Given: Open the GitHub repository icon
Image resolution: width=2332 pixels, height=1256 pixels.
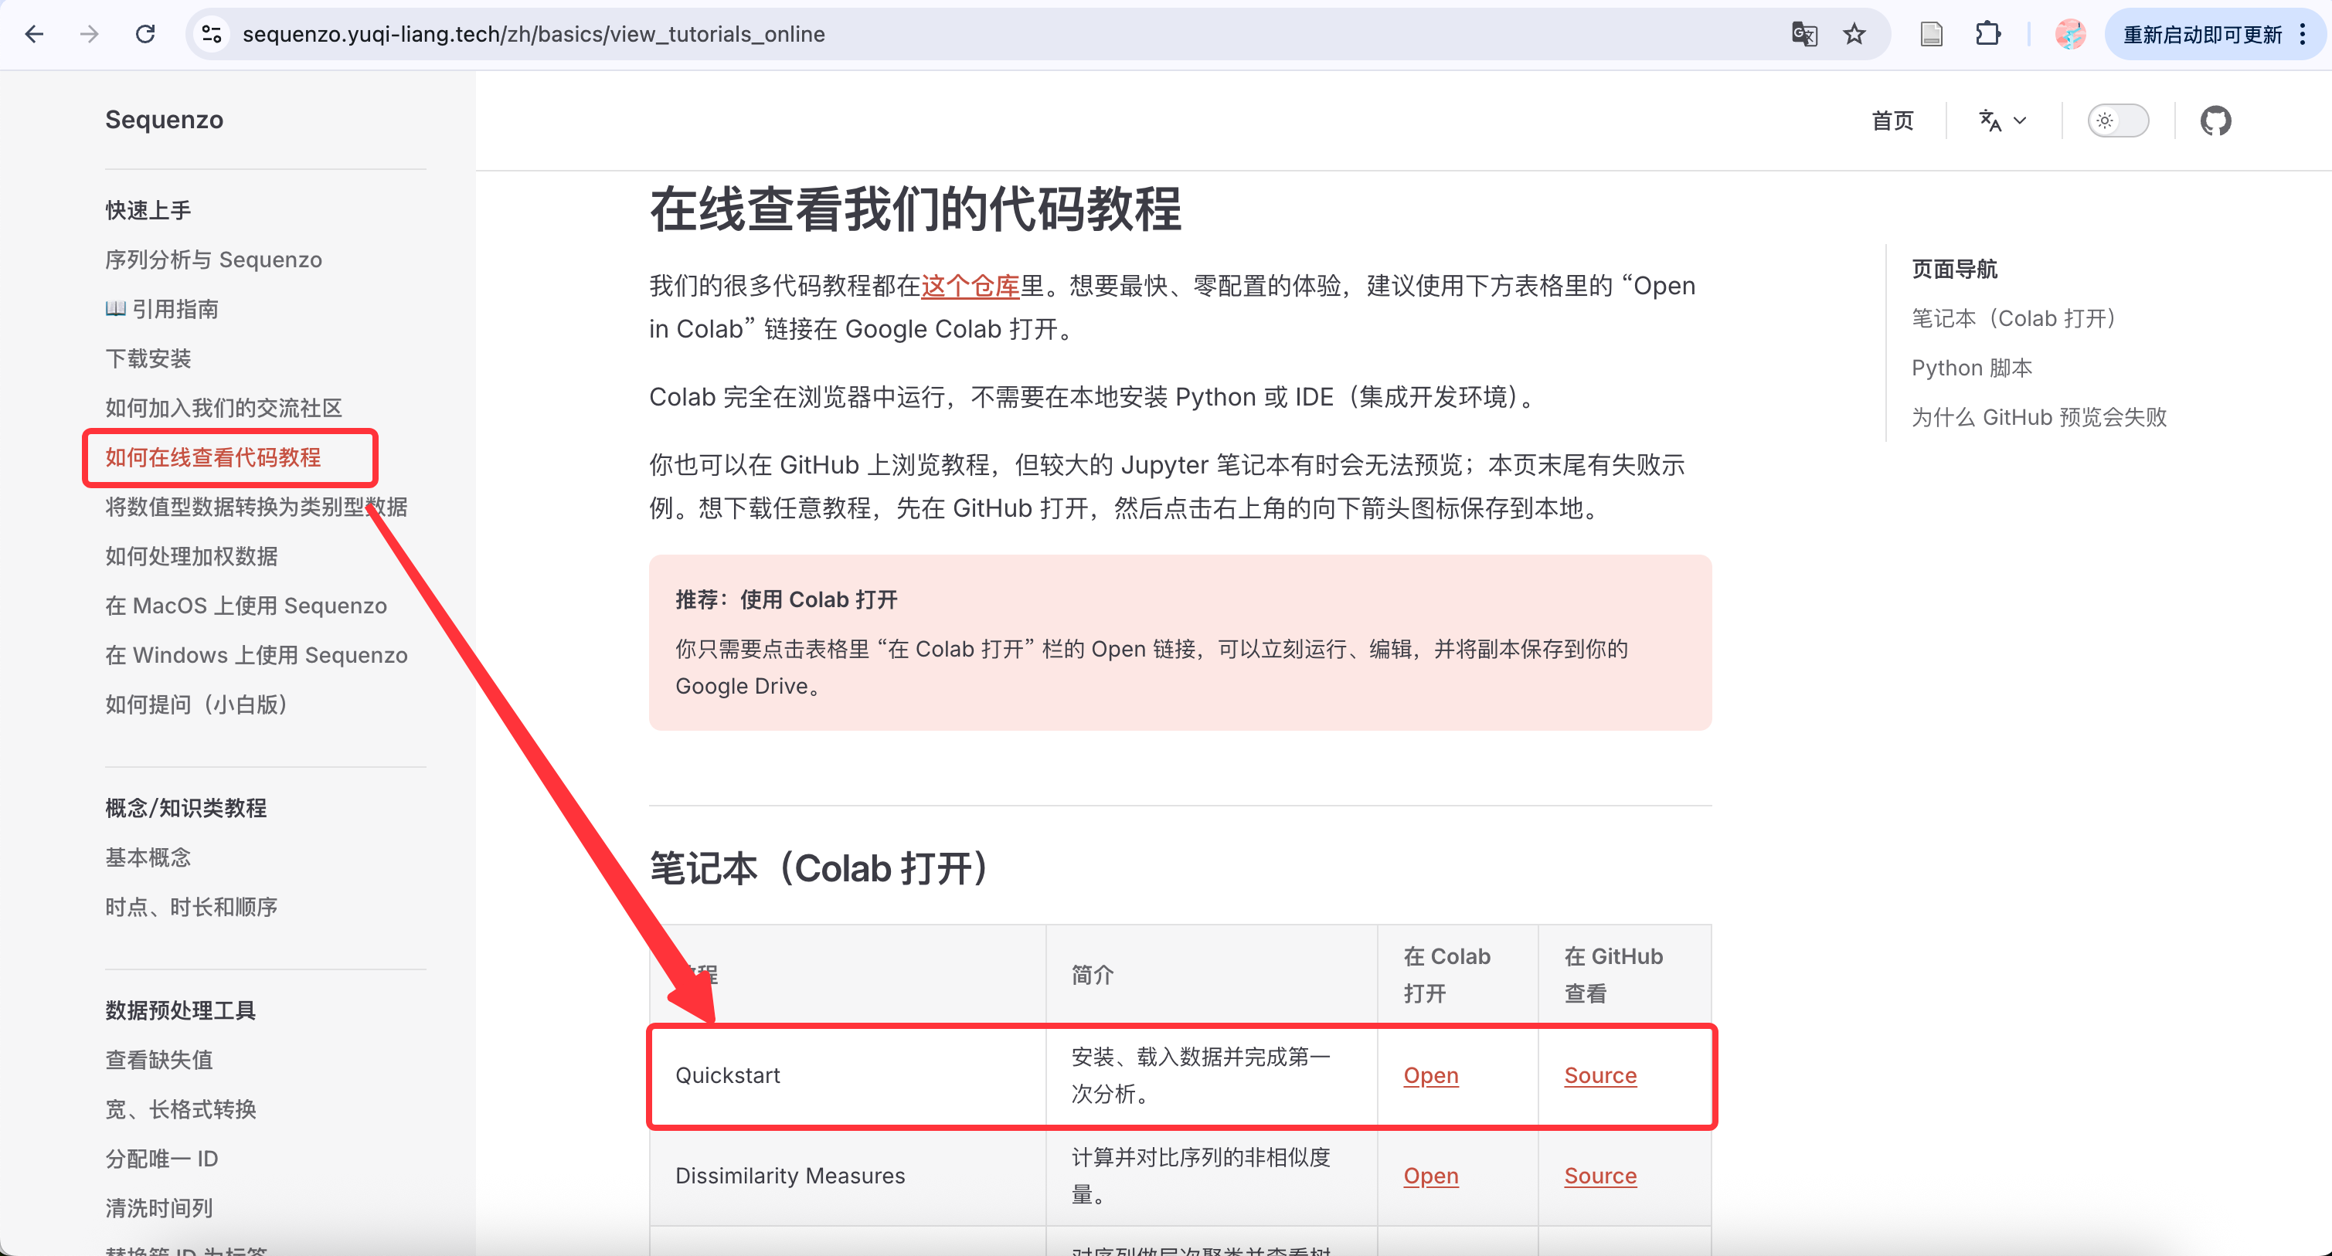Looking at the screenshot, I should coord(2215,121).
